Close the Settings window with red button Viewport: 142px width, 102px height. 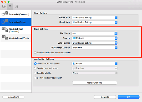[2, 2]
